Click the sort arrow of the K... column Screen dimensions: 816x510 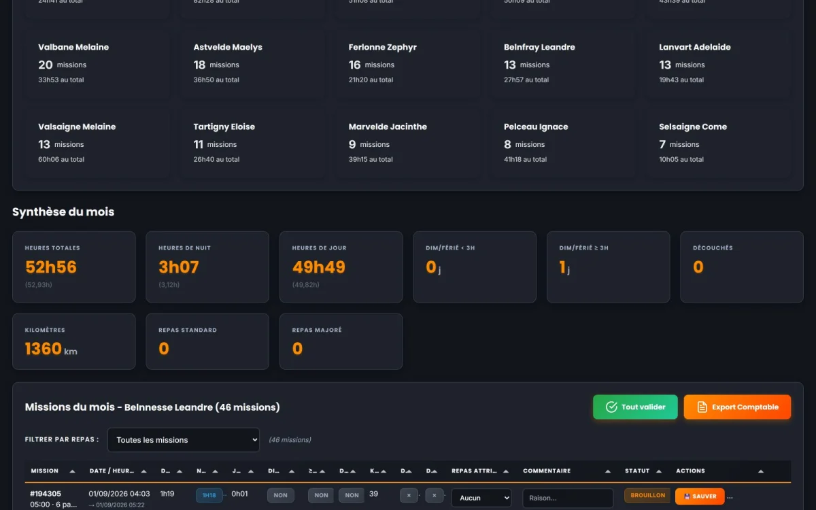tap(384, 471)
